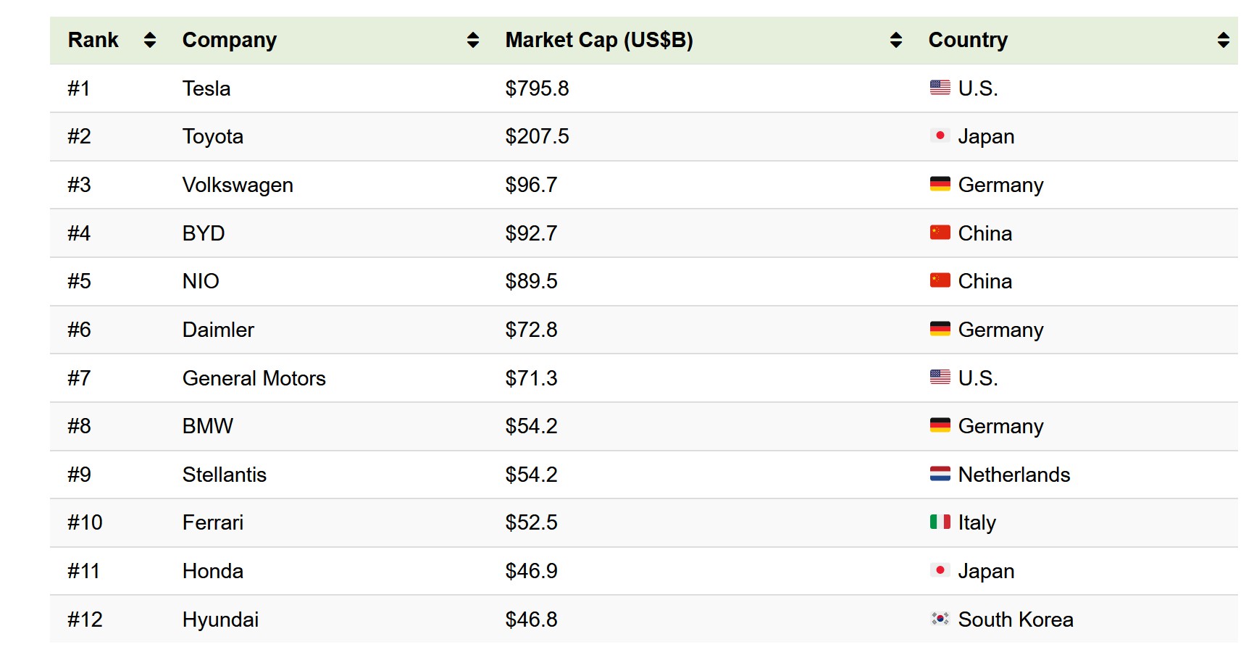This screenshot has width=1254, height=647.
Task: Click the Italy flag in Ferrari row
Action: point(940,522)
